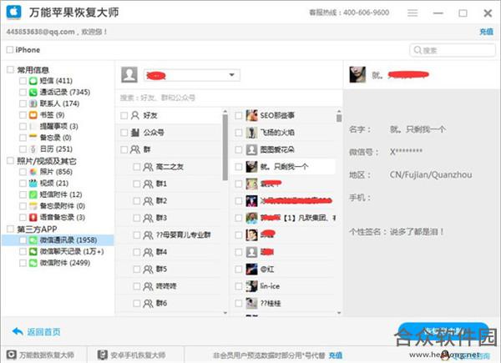The image size is (501, 363).
Task: Click the 群 group icon
Action: tap(135, 149)
